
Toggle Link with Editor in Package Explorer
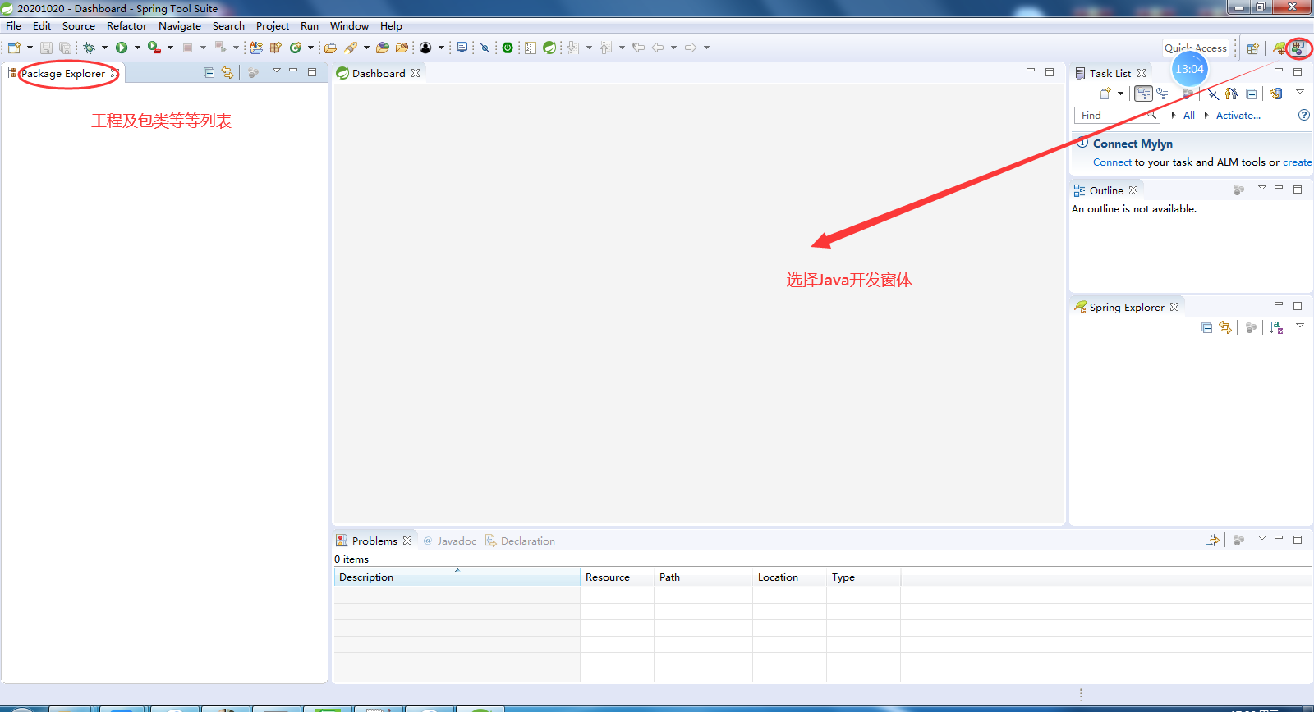227,73
